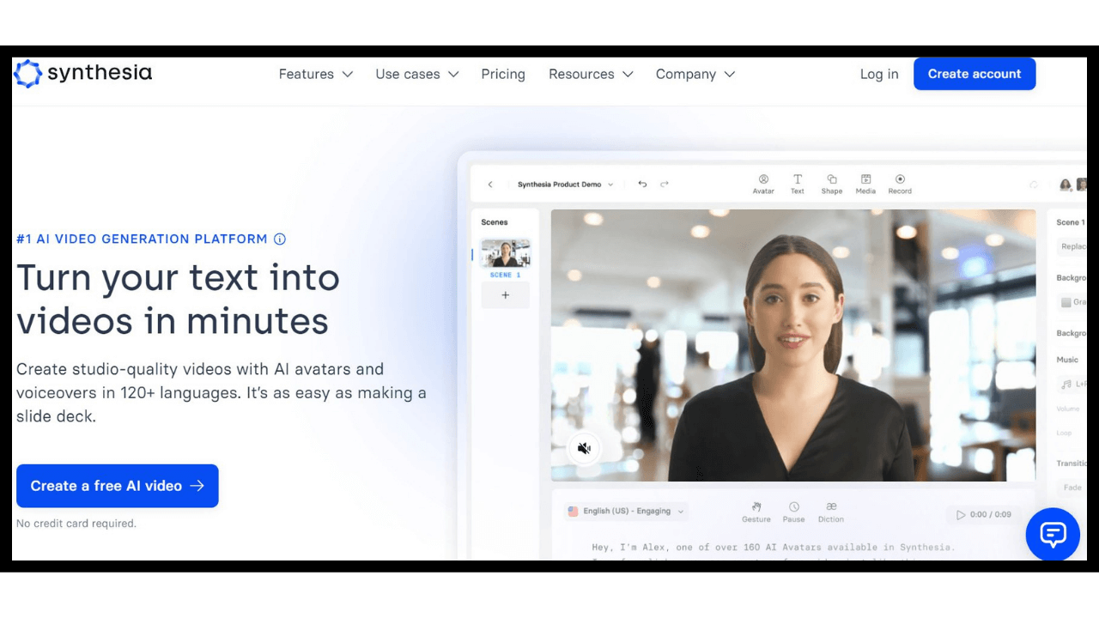Open the Resources dropdown menu
Image resolution: width=1099 pixels, height=618 pixels.
591,75
